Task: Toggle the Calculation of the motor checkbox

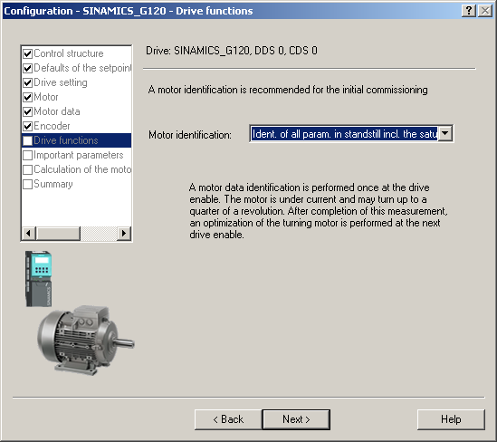Action: (x=28, y=169)
